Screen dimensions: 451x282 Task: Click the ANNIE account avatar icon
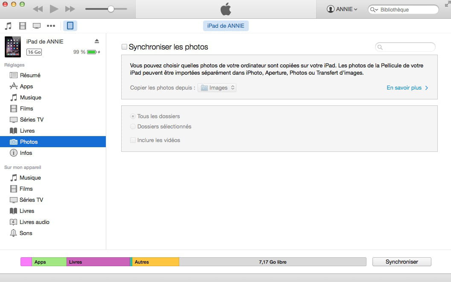click(x=331, y=9)
